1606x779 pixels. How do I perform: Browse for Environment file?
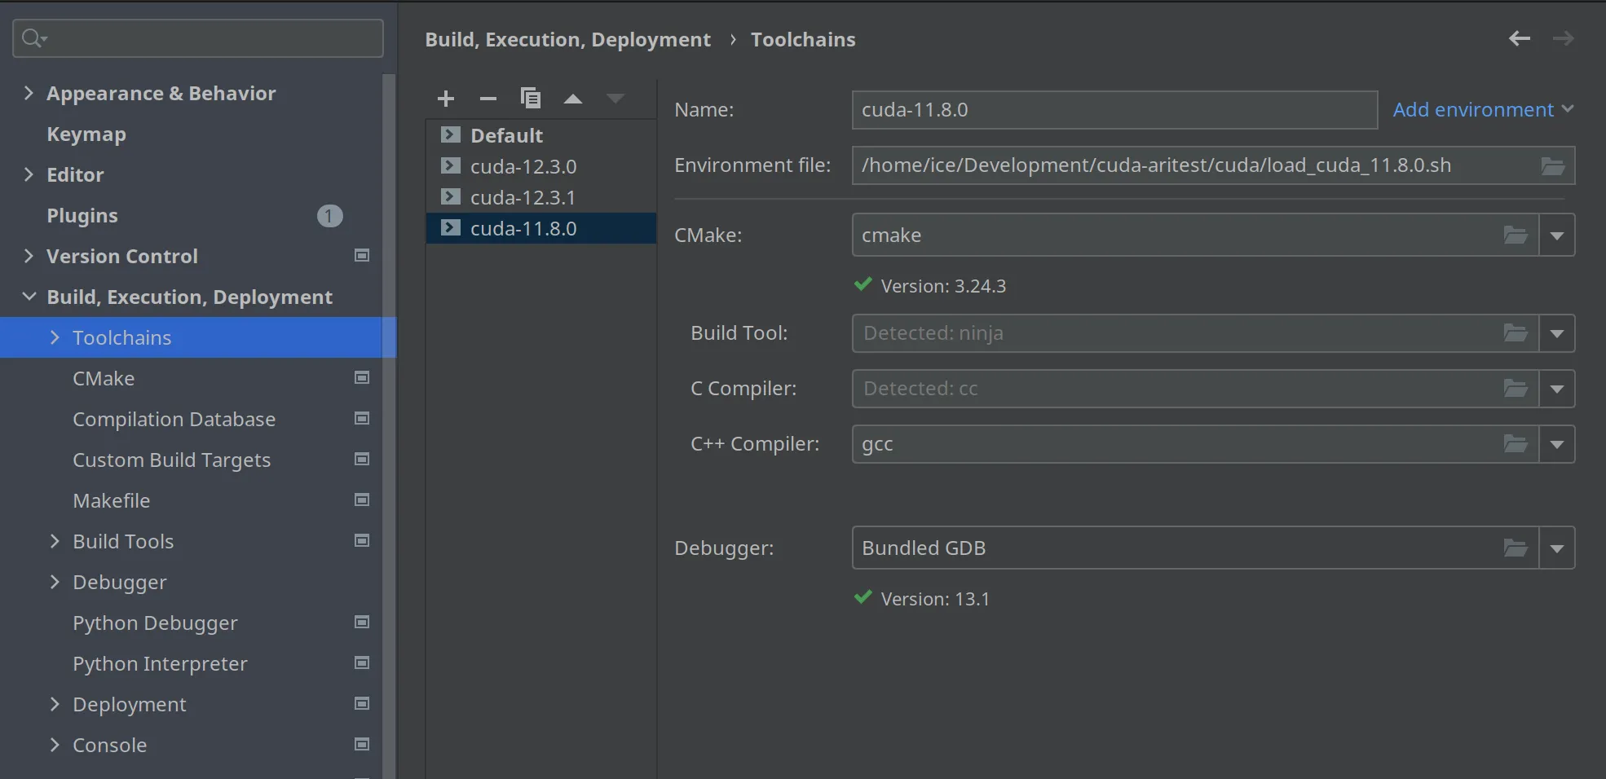[1552, 166]
